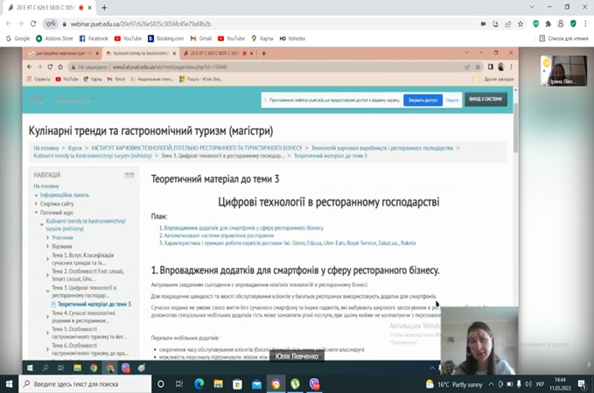Expand the Відзнаки tree node
The height and width of the screenshot is (393, 594).
coord(48,246)
